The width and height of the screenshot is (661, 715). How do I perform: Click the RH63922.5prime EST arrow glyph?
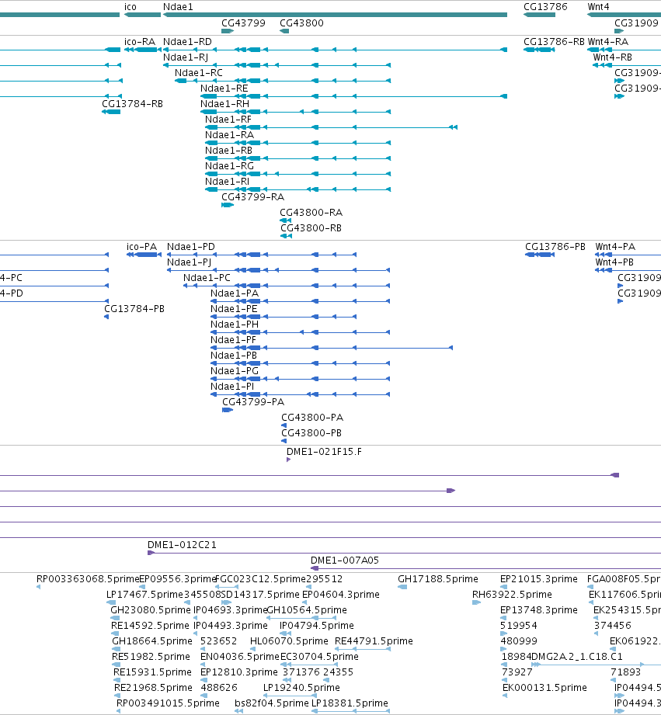point(477,602)
